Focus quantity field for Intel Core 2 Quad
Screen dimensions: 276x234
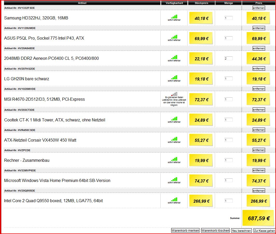[x=229, y=201]
